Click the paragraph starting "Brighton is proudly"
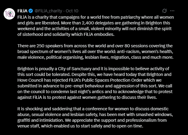The width and height of the screenshot is (188, 135). (x=99, y=82)
